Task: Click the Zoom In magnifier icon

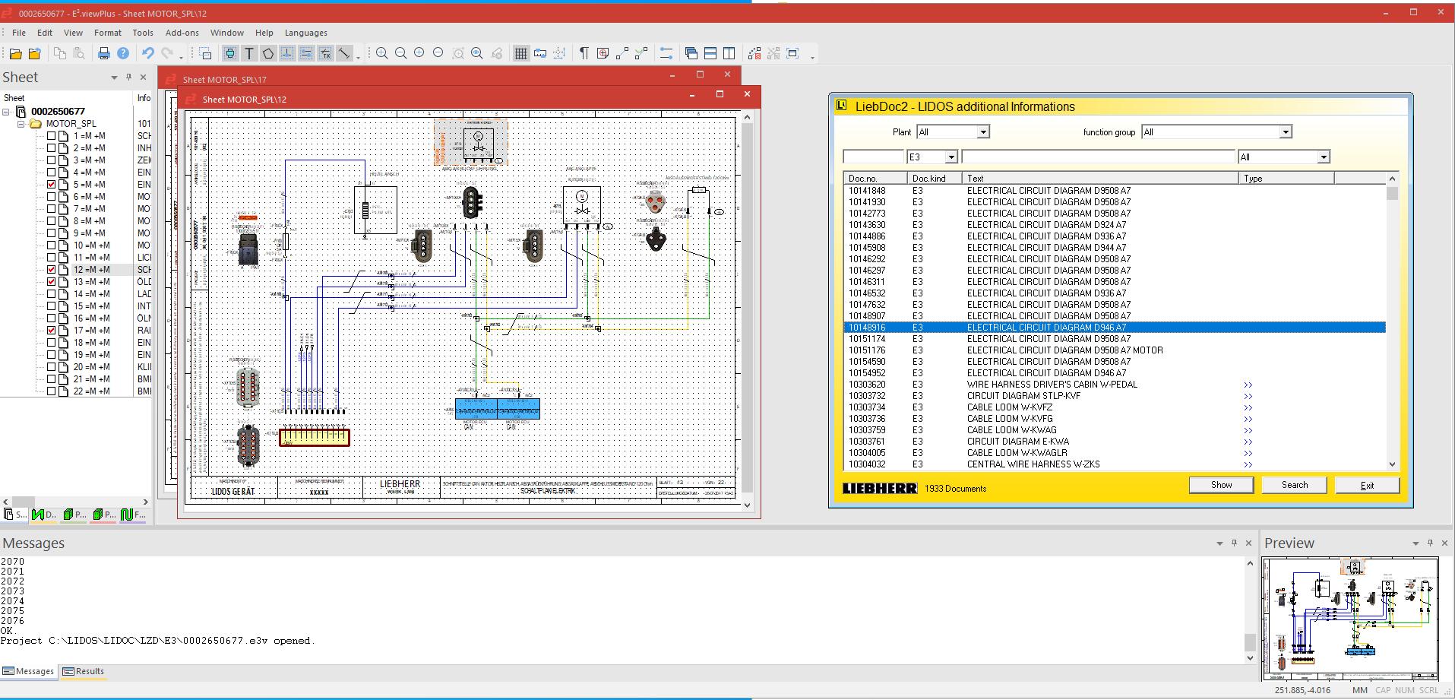Action: point(382,53)
